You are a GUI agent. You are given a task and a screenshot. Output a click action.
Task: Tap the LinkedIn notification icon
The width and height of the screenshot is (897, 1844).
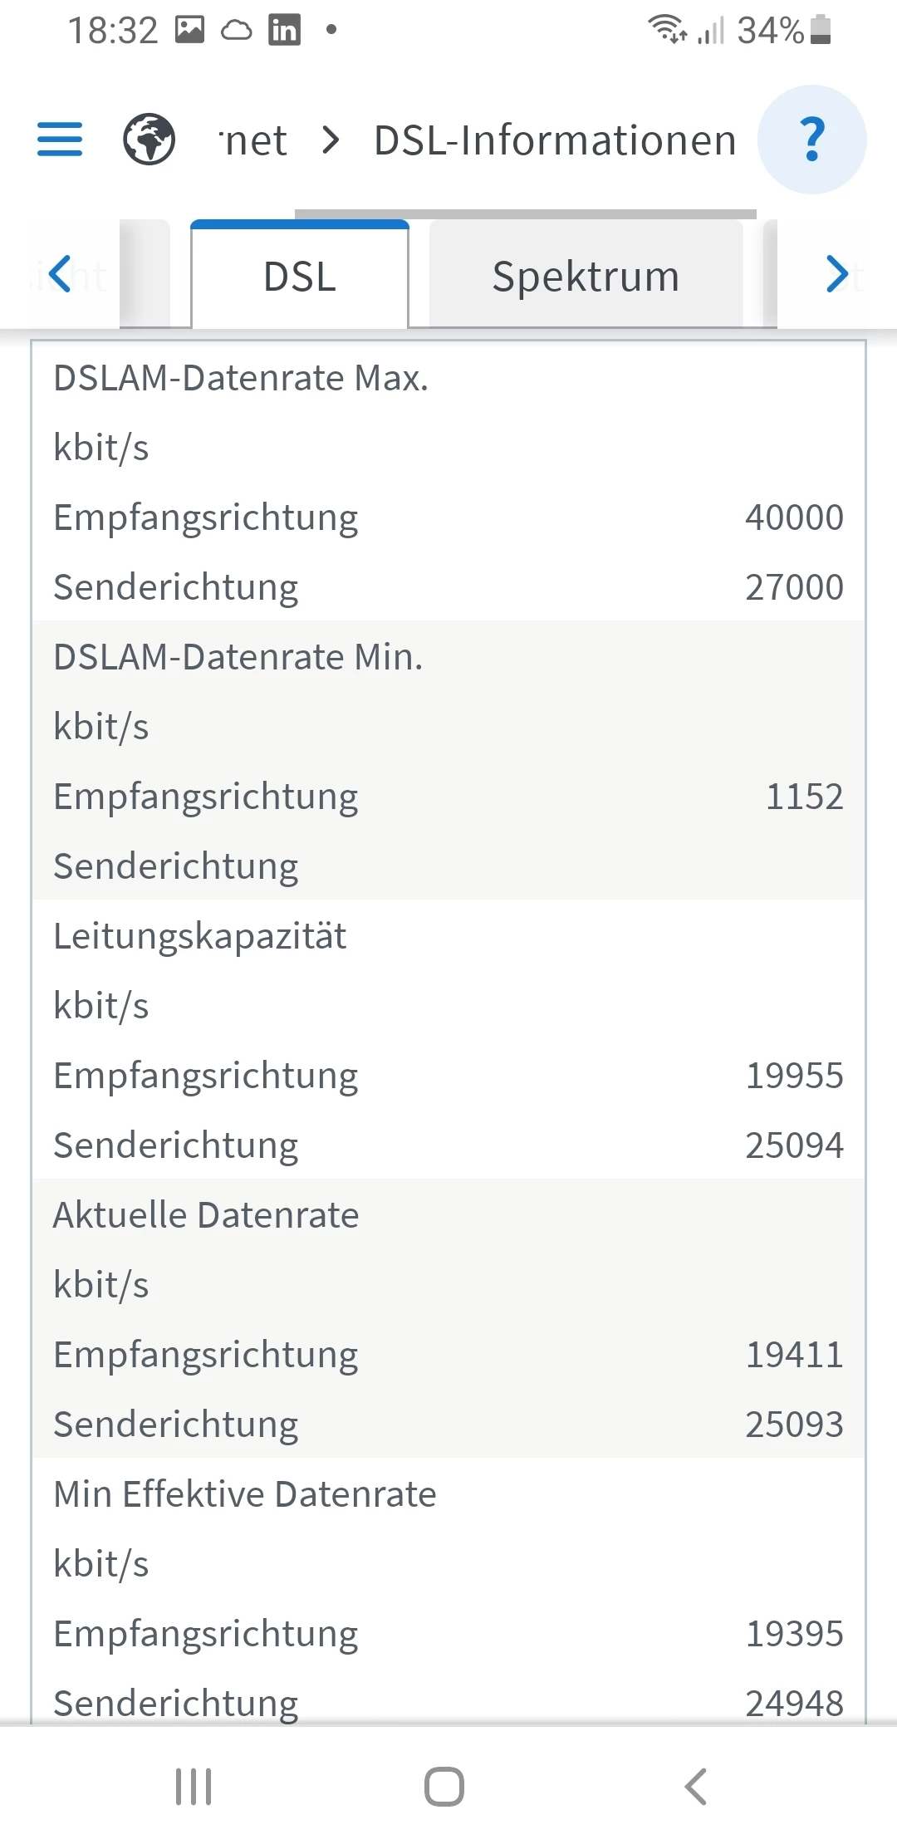coord(284,31)
